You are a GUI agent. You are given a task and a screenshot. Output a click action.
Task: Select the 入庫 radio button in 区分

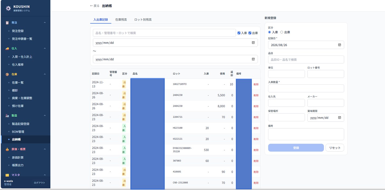[269, 32]
